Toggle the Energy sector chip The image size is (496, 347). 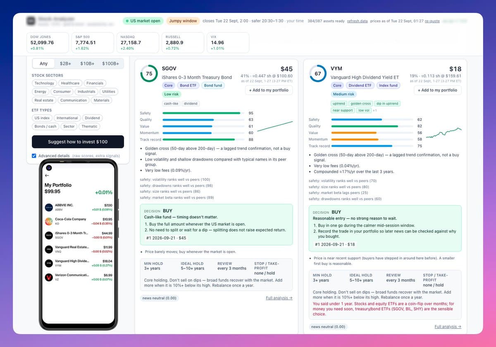[41, 92]
